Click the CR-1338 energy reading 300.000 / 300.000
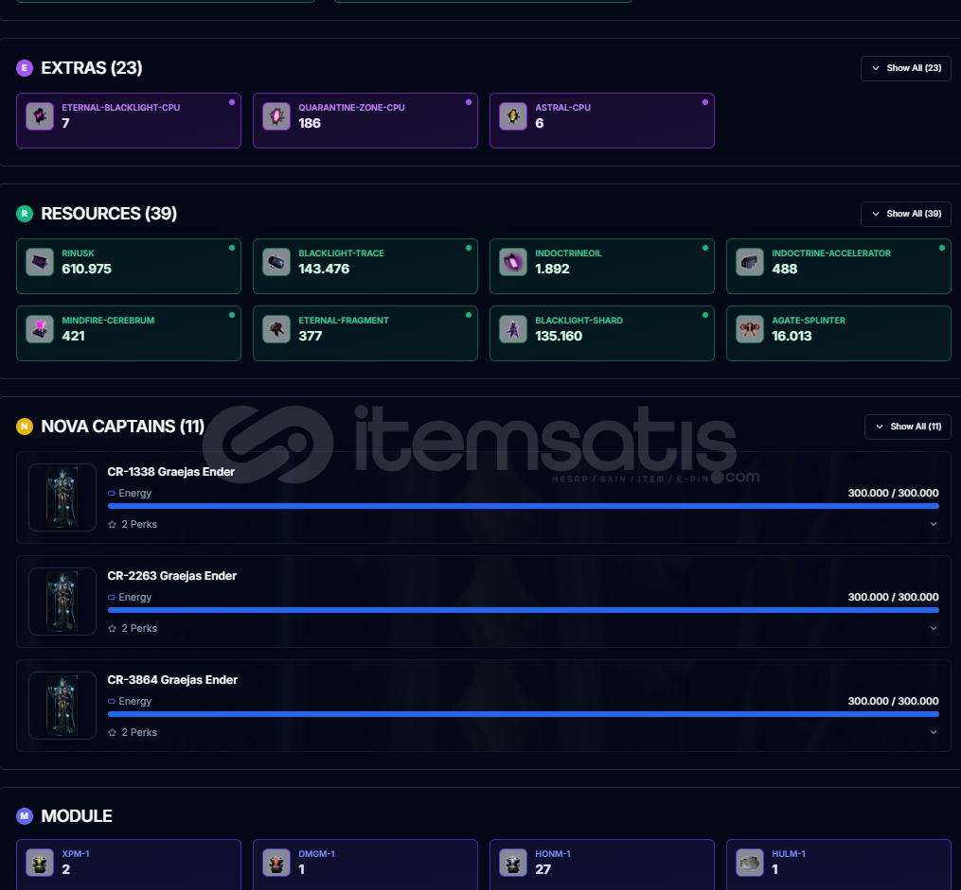Screen dimensions: 961x890 893,493
